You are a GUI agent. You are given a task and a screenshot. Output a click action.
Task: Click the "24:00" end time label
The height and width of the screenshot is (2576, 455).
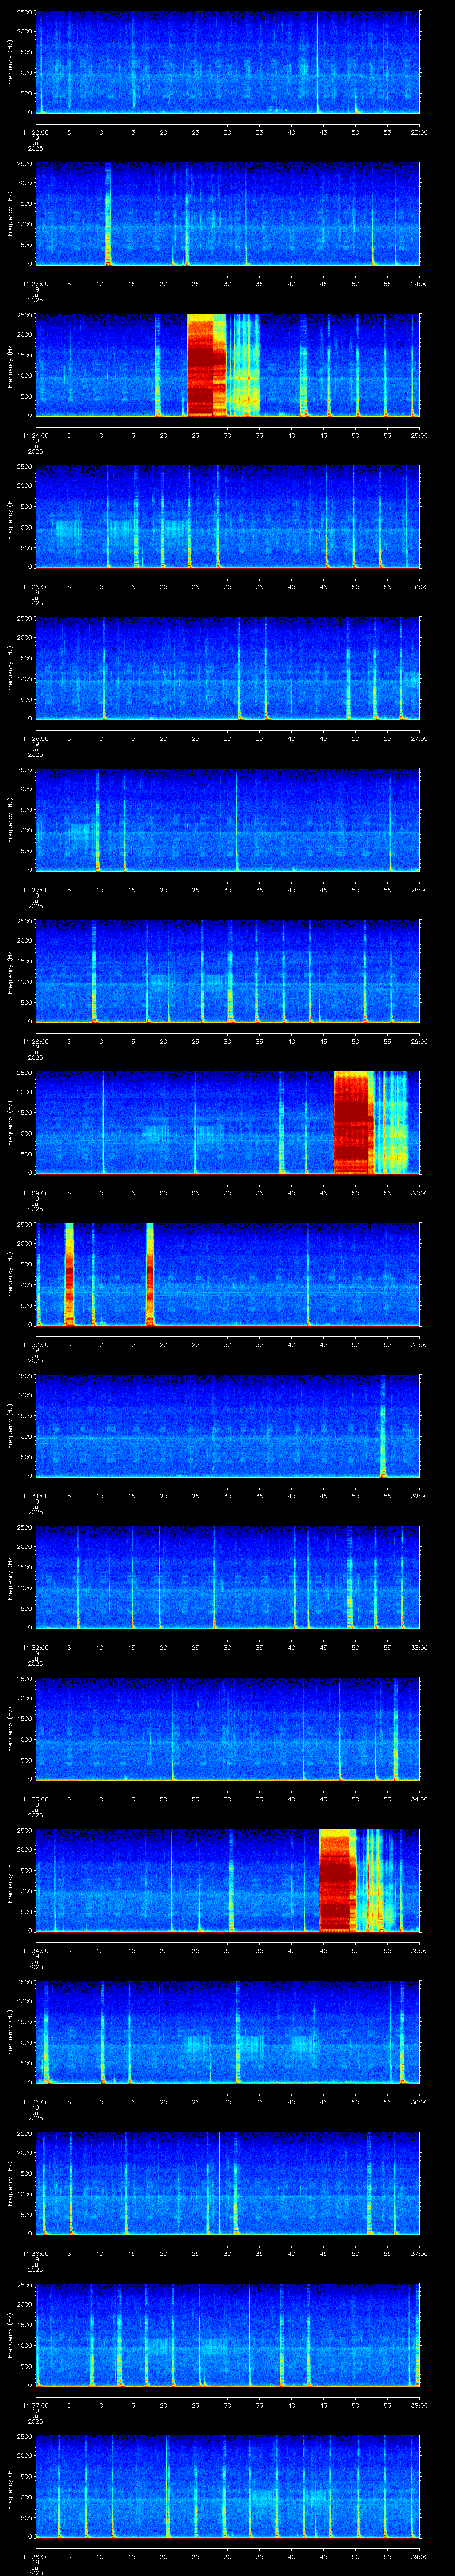420,283
